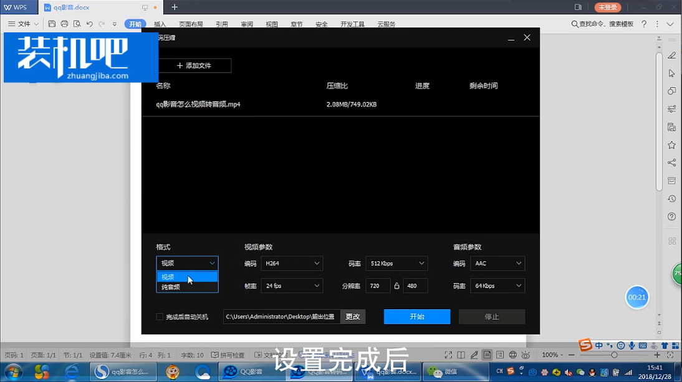Click the undo arrow icon in WPS toolbar
The image size is (682, 382).
[89, 24]
